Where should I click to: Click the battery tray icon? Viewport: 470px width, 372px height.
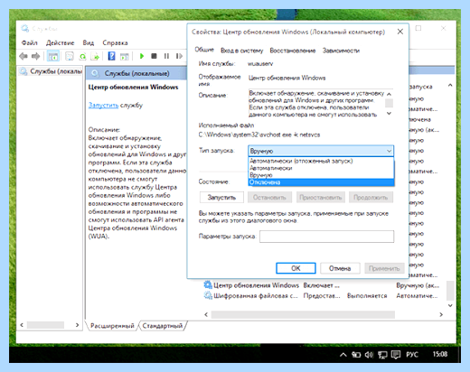click(356, 355)
